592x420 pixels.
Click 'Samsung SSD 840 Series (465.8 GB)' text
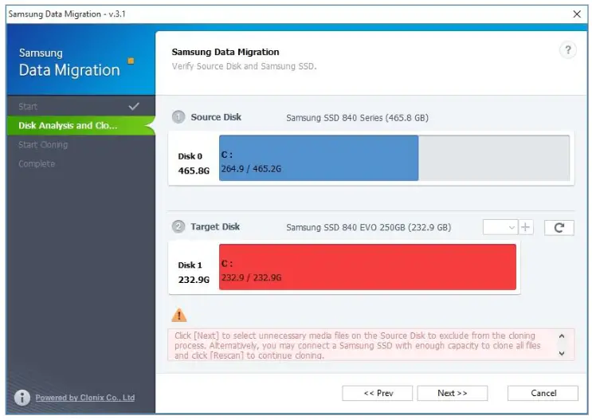357,118
